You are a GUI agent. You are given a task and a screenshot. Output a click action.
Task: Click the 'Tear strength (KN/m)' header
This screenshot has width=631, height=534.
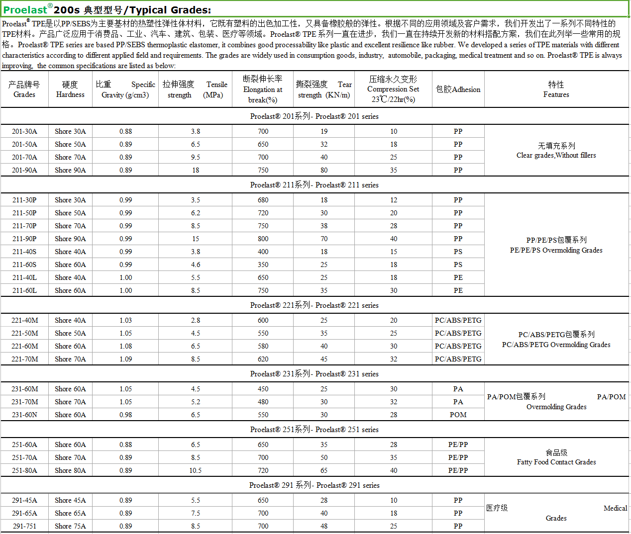coord(324,89)
